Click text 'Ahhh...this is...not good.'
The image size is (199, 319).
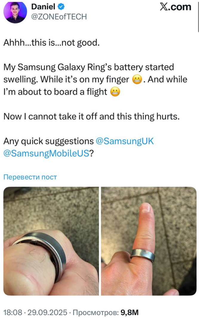pyautogui.click(x=52, y=43)
